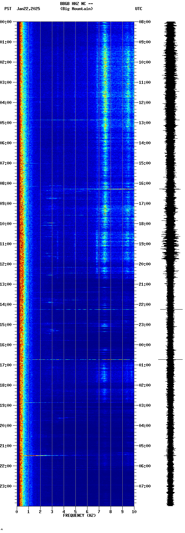Click the UTC time label "10:00"
The height and width of the screenshot is (533, 185).
145,62
